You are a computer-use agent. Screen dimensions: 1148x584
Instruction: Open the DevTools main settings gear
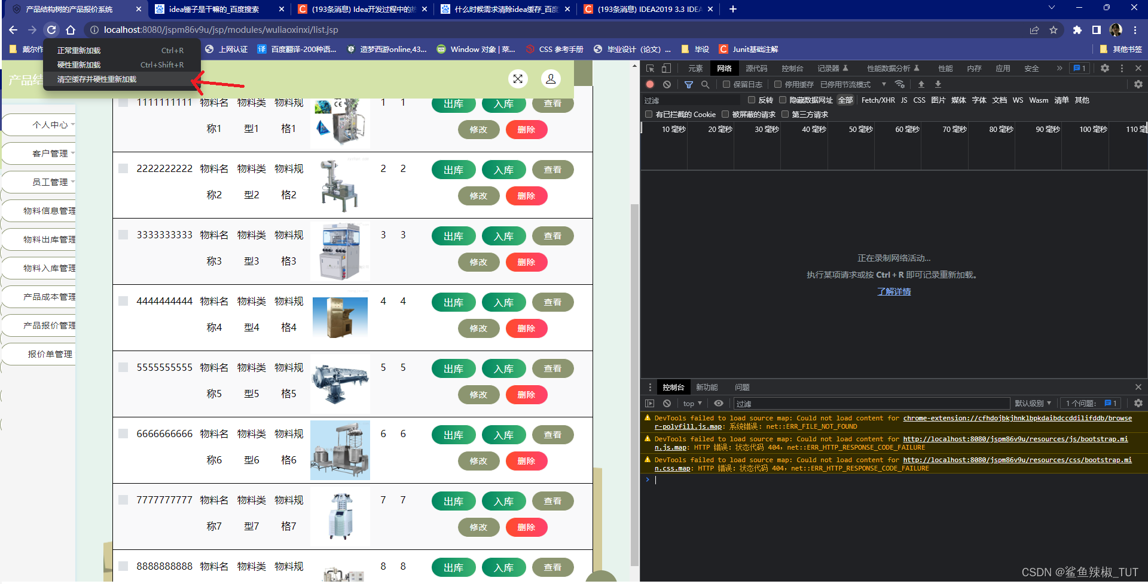tap(1105, 69)
